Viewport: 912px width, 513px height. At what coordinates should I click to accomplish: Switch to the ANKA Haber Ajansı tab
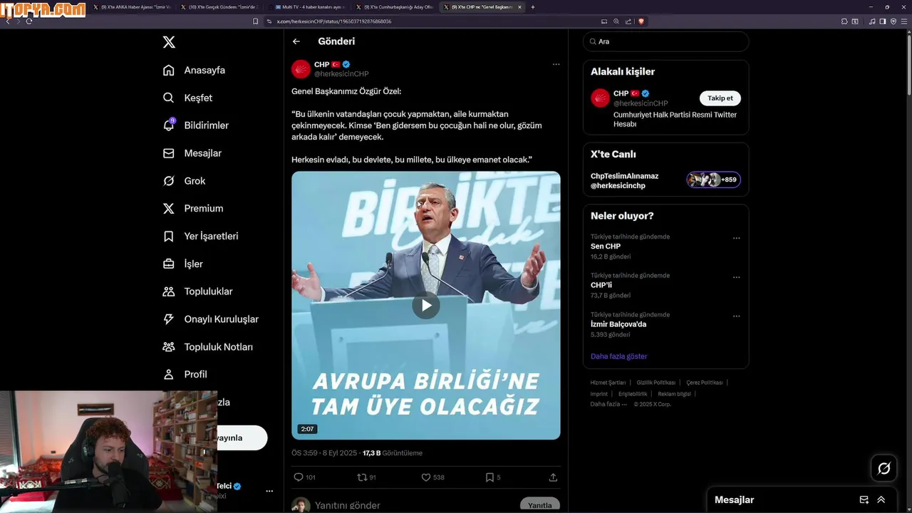pos(131,6)
